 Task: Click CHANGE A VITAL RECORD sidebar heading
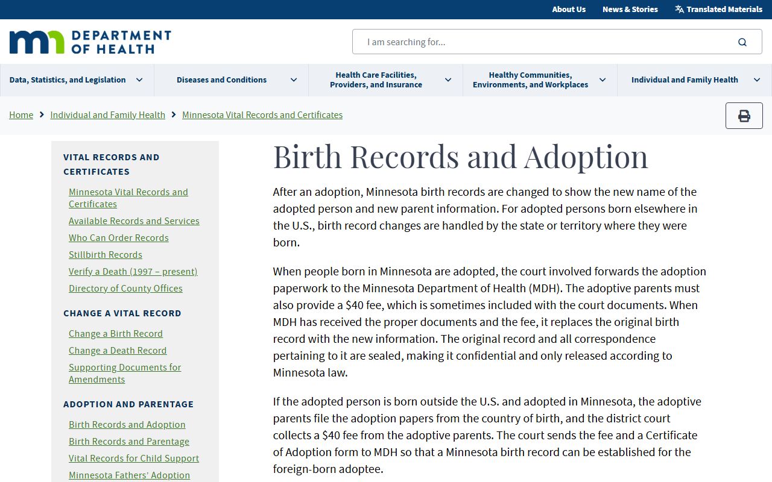coord(122,313)
